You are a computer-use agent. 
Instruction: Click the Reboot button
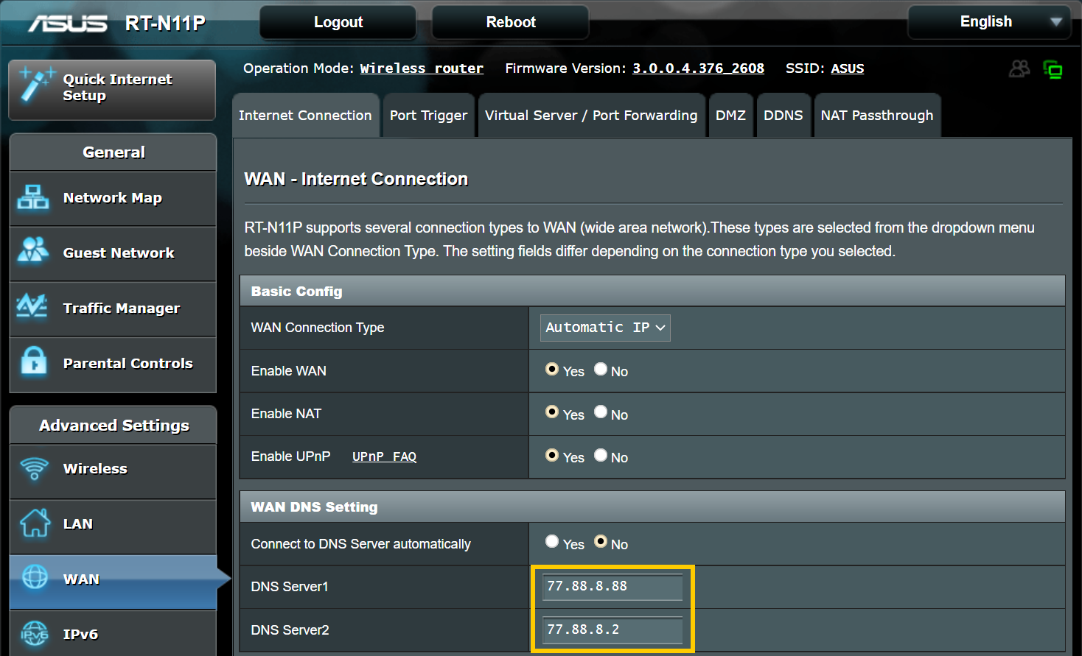(x=510, y=22)
